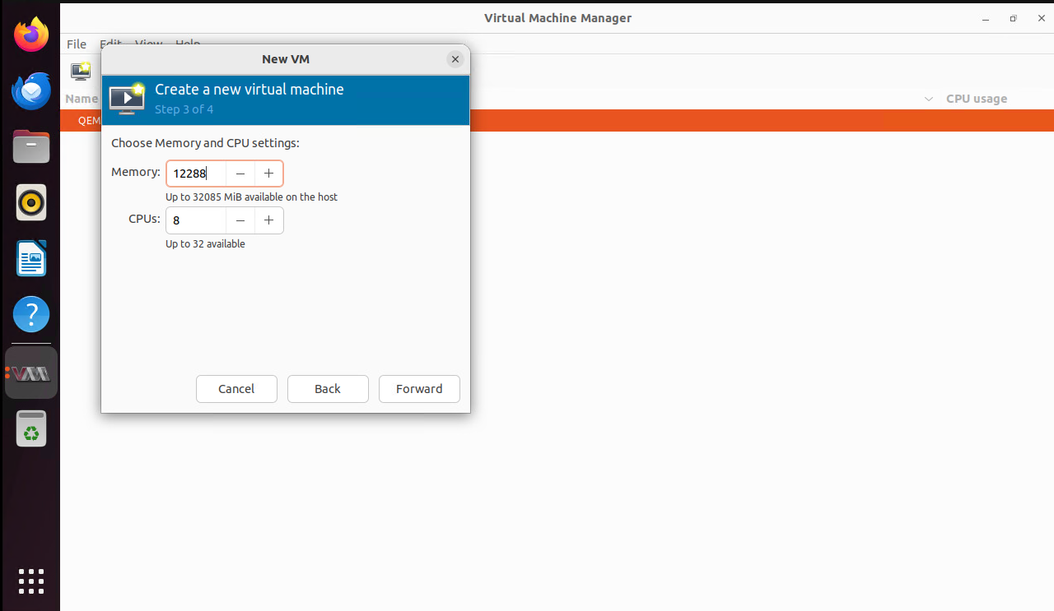Open Firefox from the dock
The height and width of the screenshot is (611, 1054).
(31, 35)
